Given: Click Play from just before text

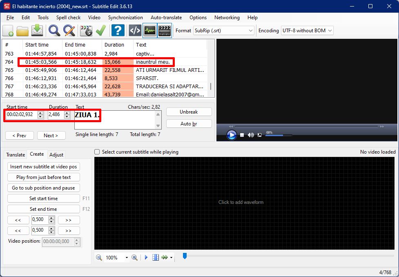Looking at the screenshot, I should [x=44, y=177].
